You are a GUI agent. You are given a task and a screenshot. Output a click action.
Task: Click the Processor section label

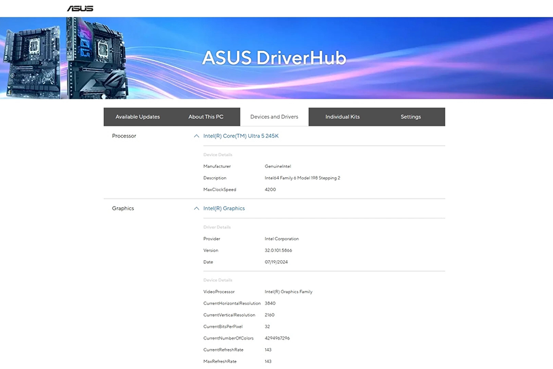coord(124,136)
